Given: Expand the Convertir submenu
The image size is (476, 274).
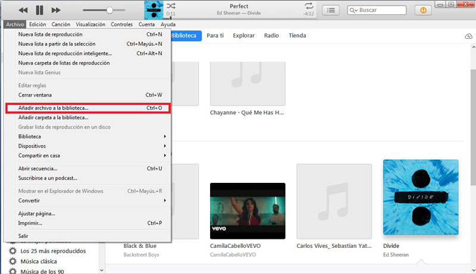Looking at the screenshot, I should [87, 201].
